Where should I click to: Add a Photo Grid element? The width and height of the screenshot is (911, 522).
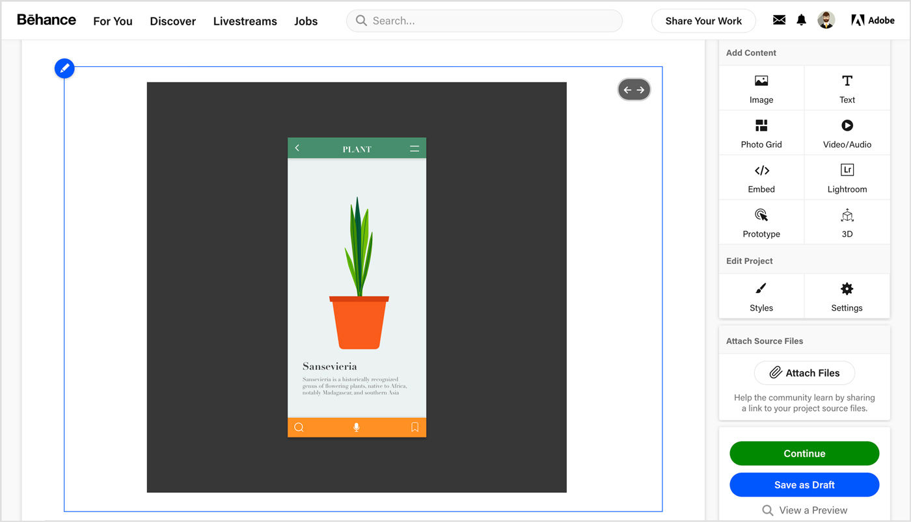tap(761, 133)
